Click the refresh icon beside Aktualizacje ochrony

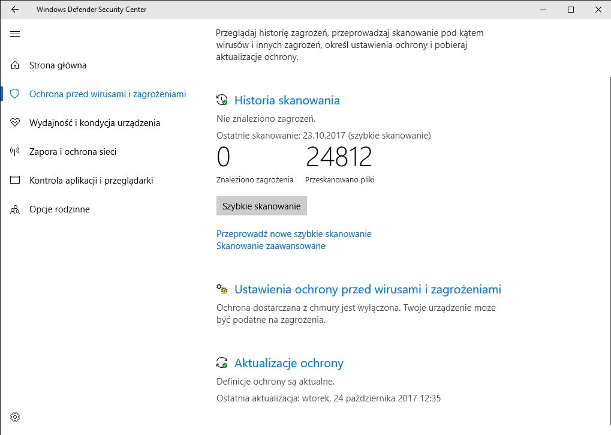(222, 363)
